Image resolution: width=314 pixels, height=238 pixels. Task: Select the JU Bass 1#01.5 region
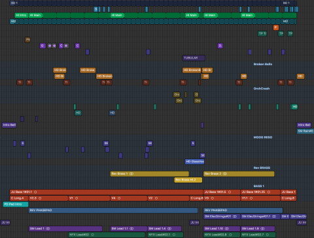222,192
